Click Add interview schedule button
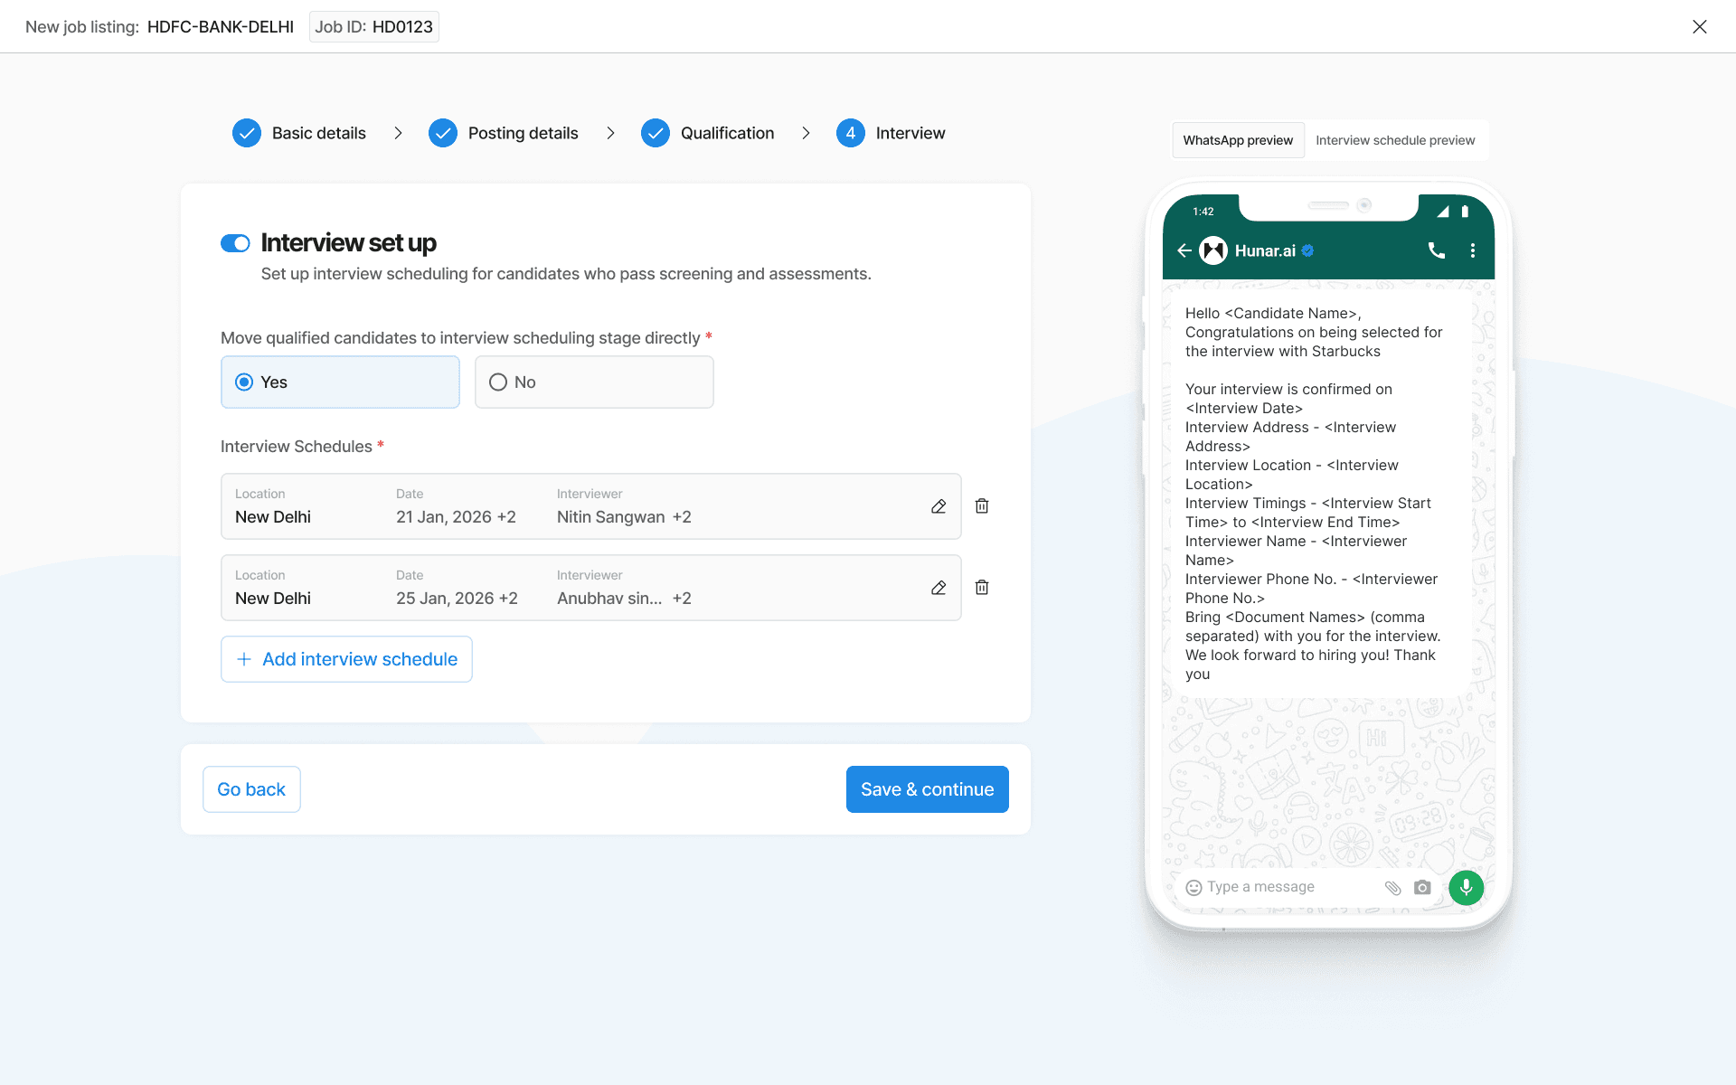 346,659
